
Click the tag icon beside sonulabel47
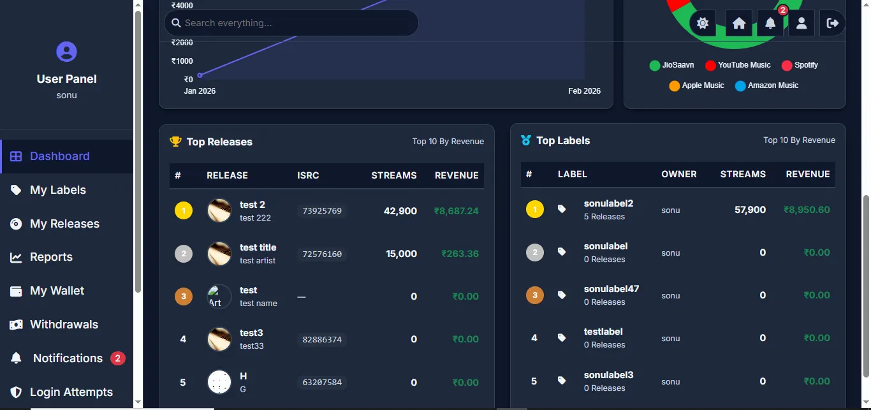(562, 295)
